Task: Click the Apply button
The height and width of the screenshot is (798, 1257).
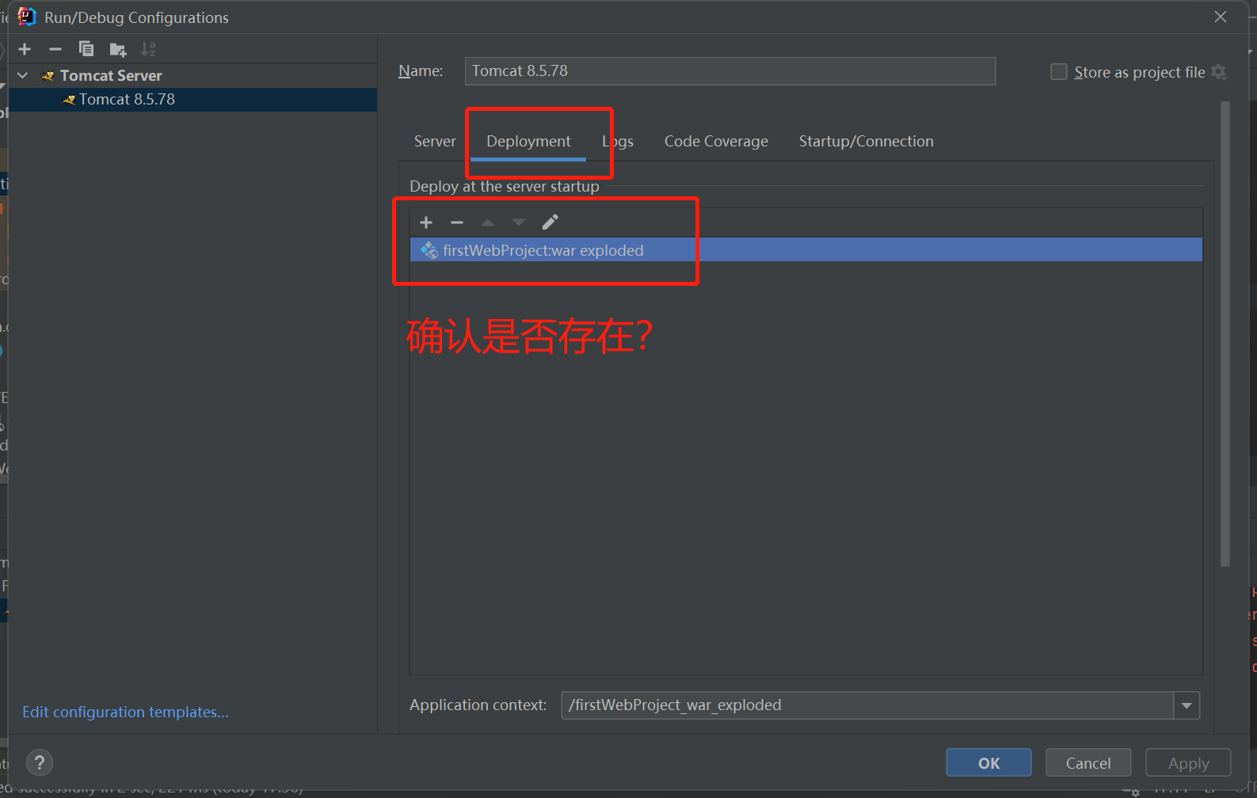Action: (1188, 763)
